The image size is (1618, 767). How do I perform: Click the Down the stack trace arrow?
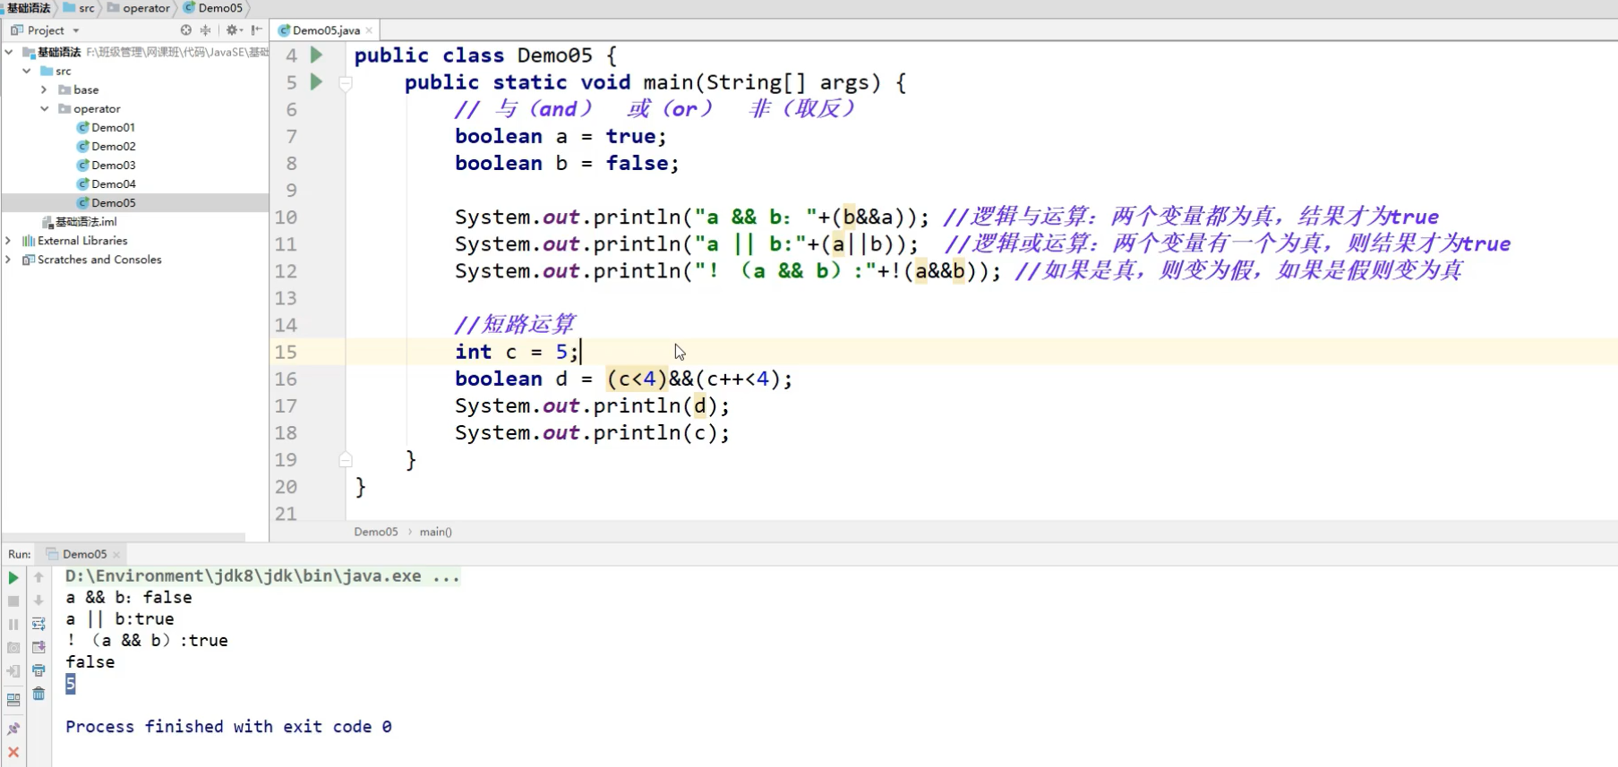[x=39, y=601]
